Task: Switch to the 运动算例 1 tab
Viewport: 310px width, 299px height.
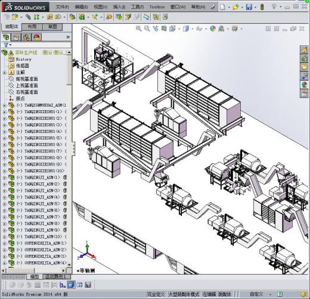Action: (56, 276)
